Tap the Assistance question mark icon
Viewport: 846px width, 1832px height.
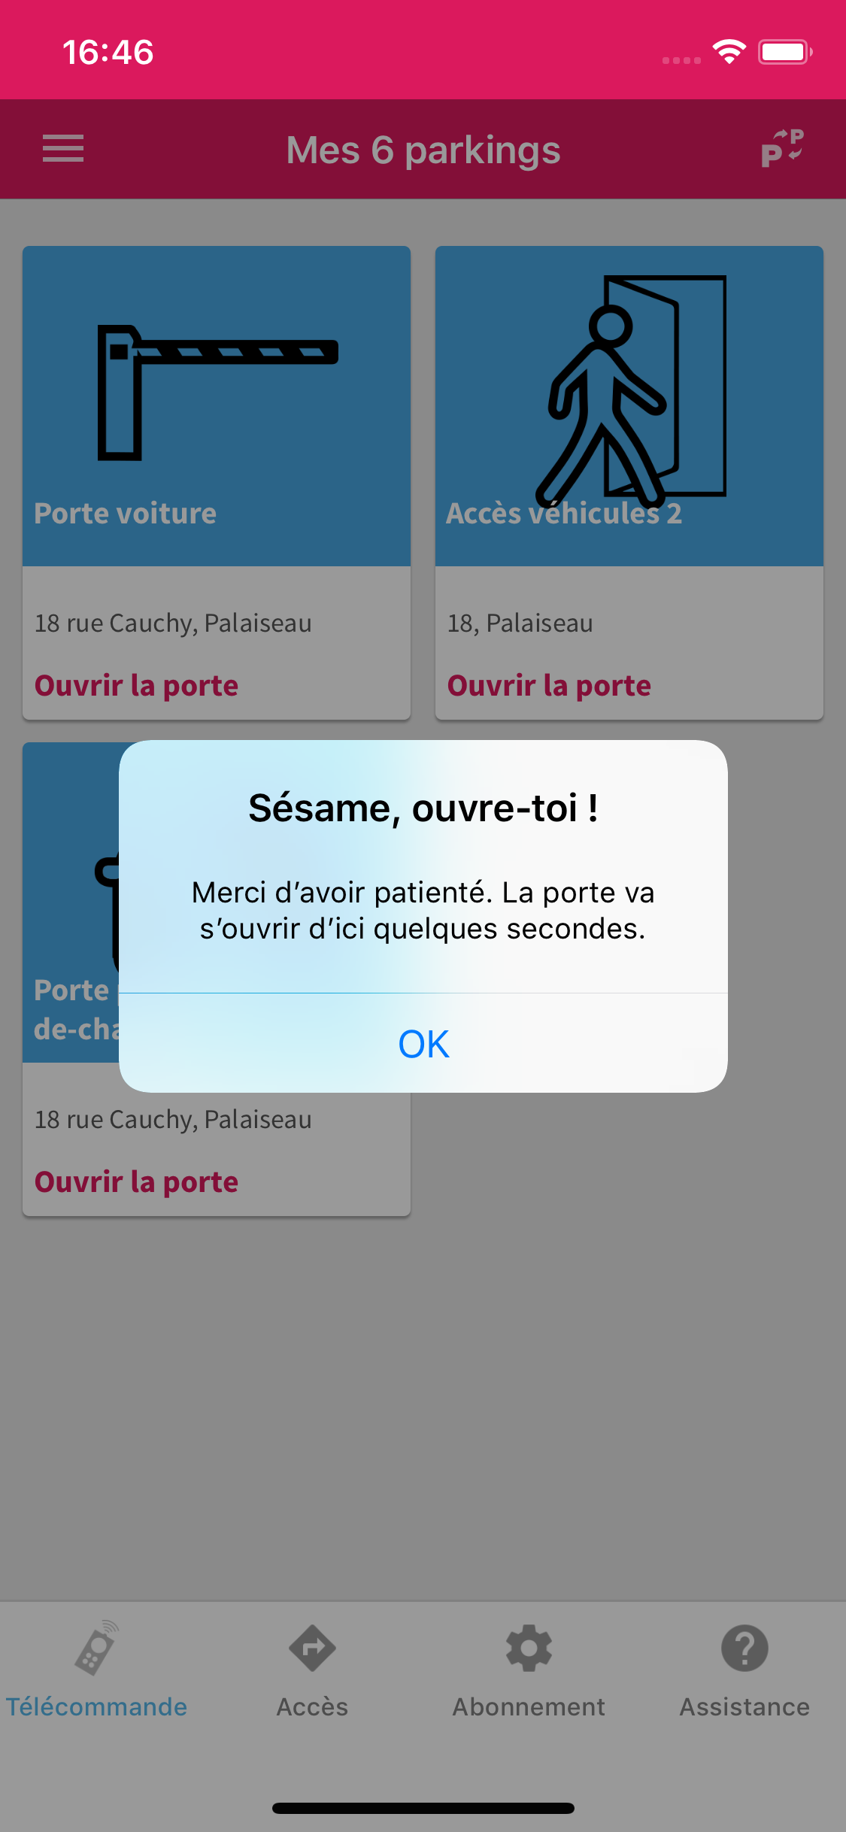[744, 1648]
